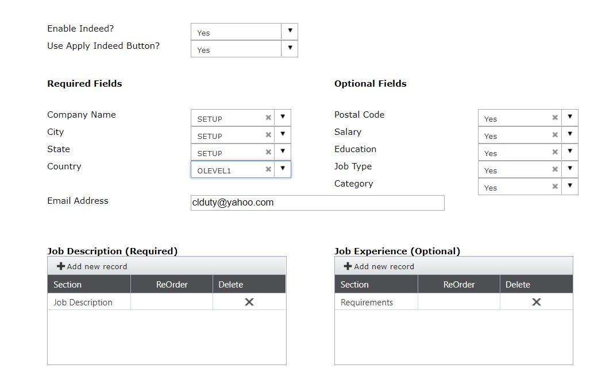The width and height of the screenshot is (594, 380).
Task: Select the Requirements row
Action: [x=367, y=303]
